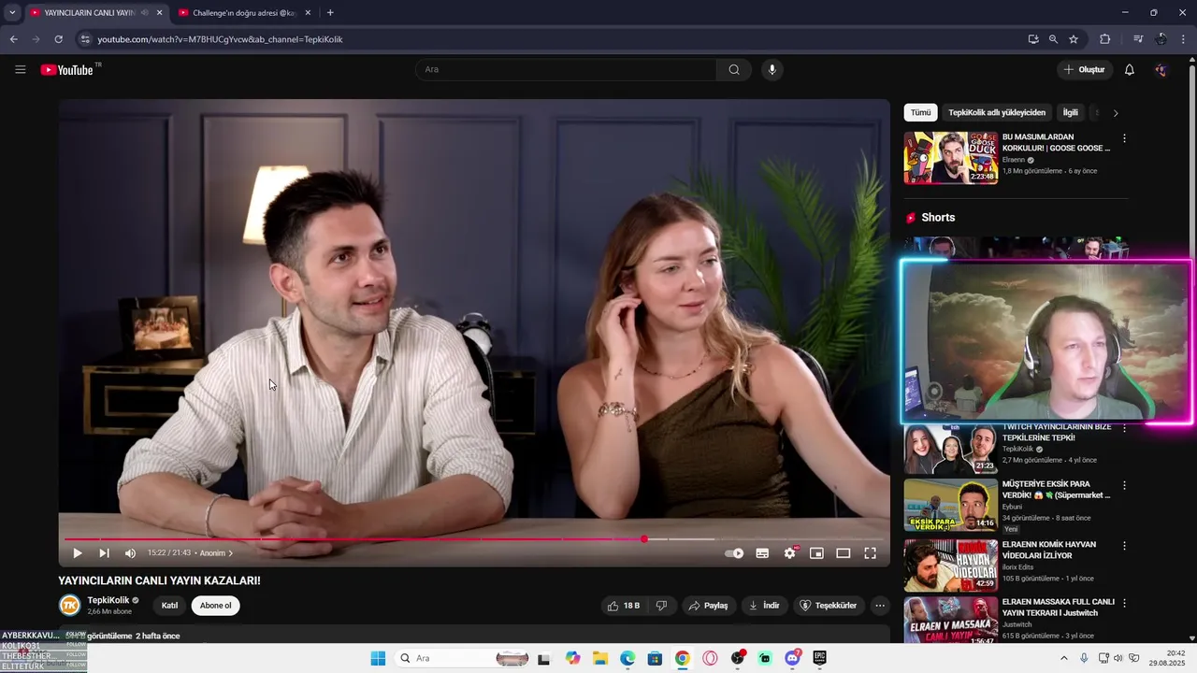Open more actions ellipsis below the video
Screen dimensions: 1197x673
[879, 606]
